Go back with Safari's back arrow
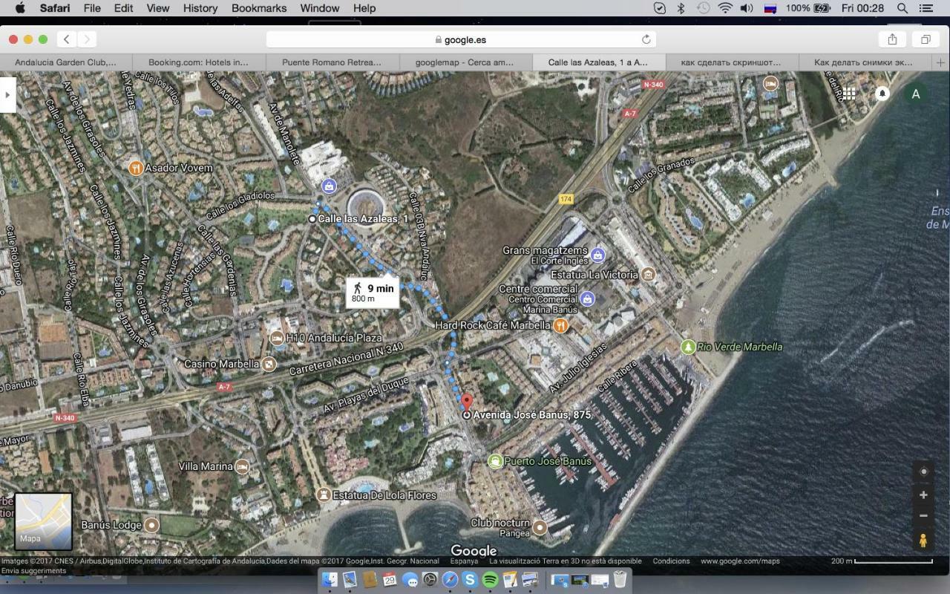 click(x=67, y=39)
